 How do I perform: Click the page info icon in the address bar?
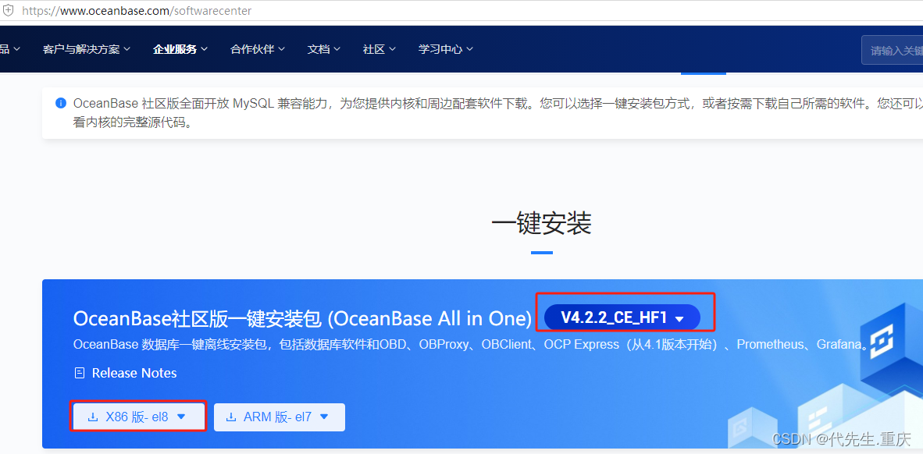point(9,10)
